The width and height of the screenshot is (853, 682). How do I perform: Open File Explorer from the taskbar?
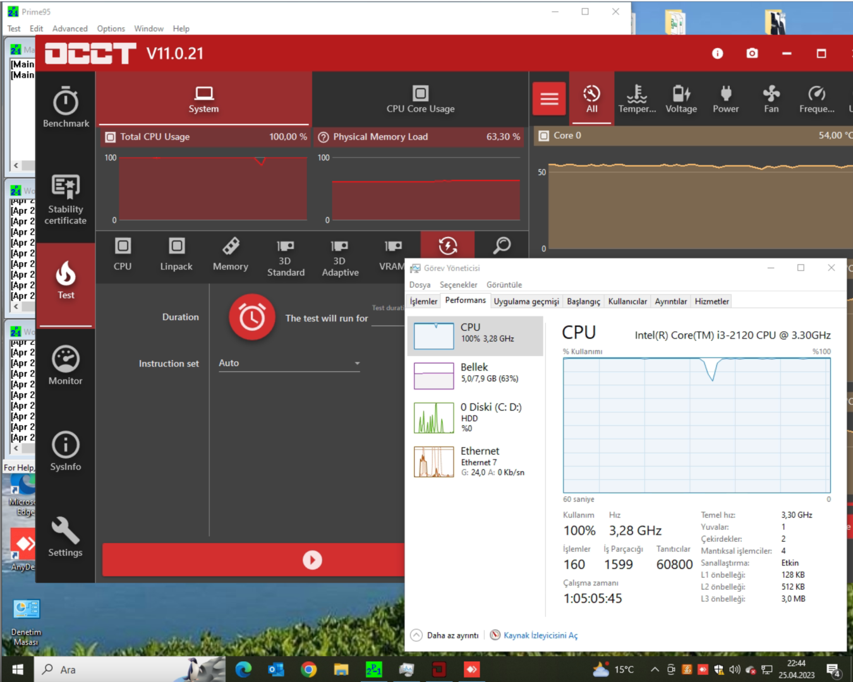[341, 669]
